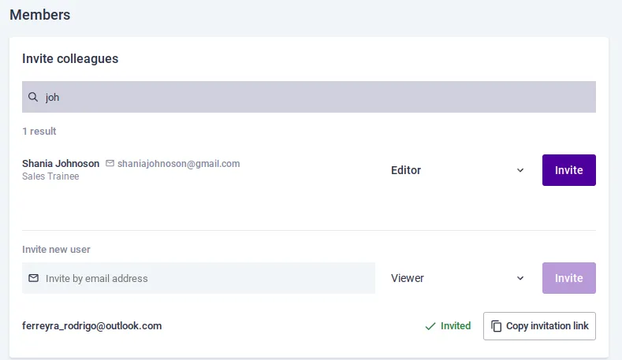Click the search magnifier icon
622x360 pixels.
[33, 97]
